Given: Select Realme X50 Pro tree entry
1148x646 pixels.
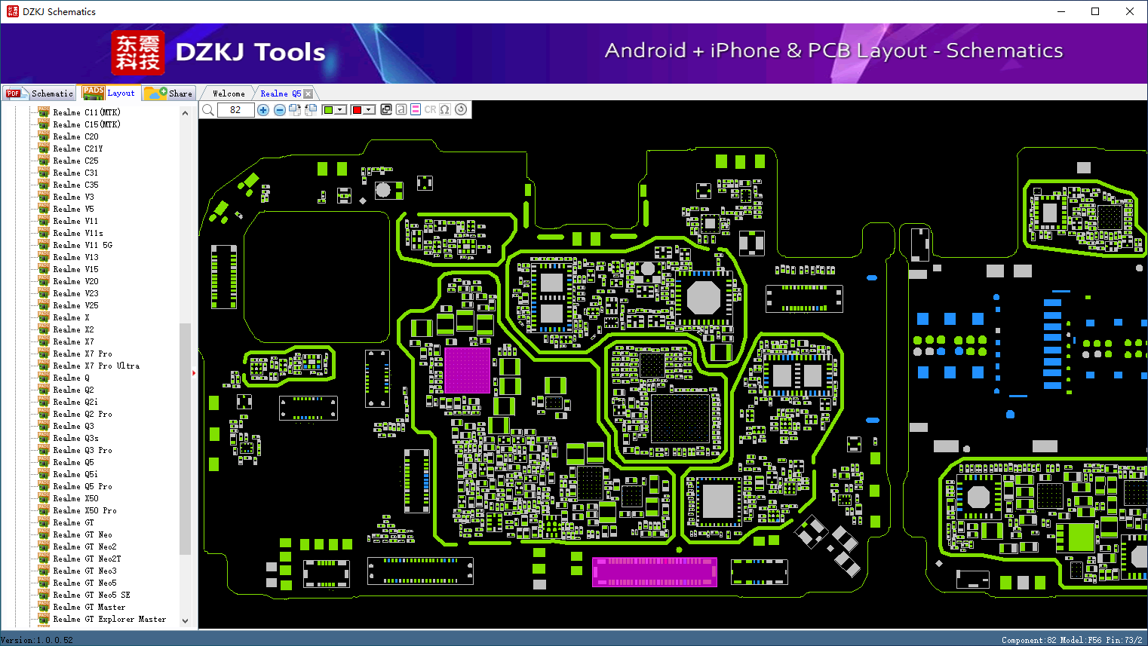Looking at the screenshot, I should point(84,510).
